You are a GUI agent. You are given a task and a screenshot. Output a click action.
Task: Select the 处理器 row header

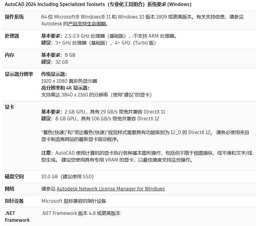tap(12, 36)
